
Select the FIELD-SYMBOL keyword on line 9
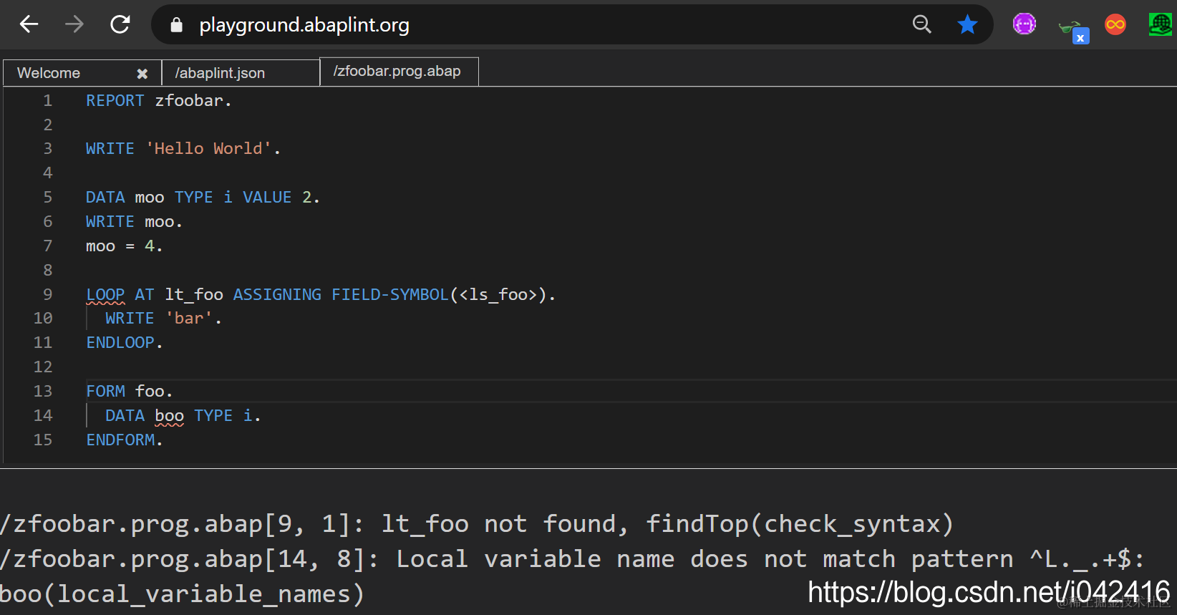click(389, 295)
